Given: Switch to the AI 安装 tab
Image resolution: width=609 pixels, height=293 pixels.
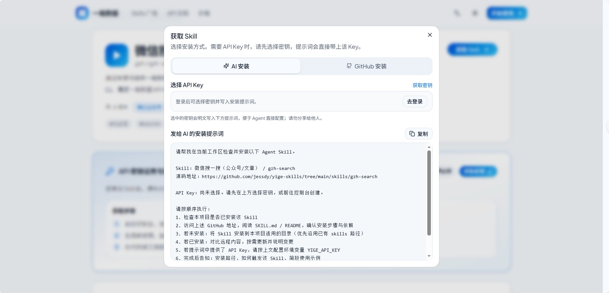Looking at the screenshot, I should pyautogui.click(x=236, y=66).
